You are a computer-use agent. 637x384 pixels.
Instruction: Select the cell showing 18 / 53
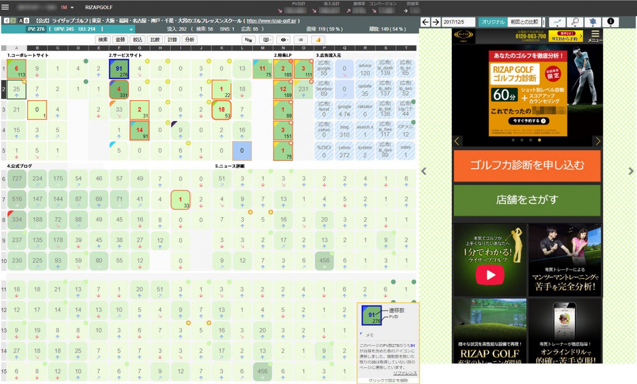point(221,110)
